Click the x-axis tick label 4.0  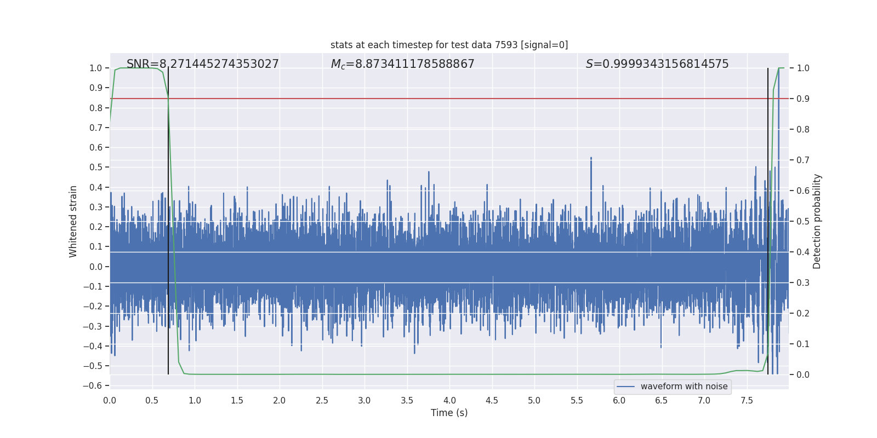coord(449,401)
